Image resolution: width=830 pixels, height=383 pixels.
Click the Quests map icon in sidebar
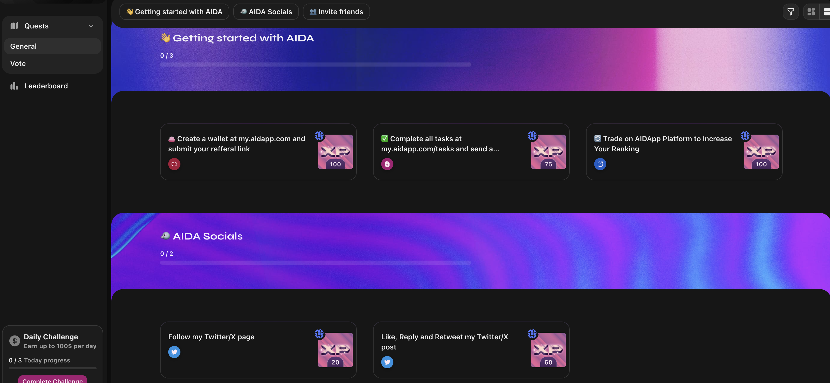click(14, 26)
